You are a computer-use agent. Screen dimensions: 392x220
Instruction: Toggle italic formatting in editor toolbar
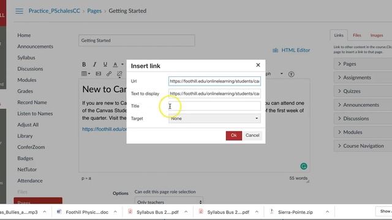point(94,64)
